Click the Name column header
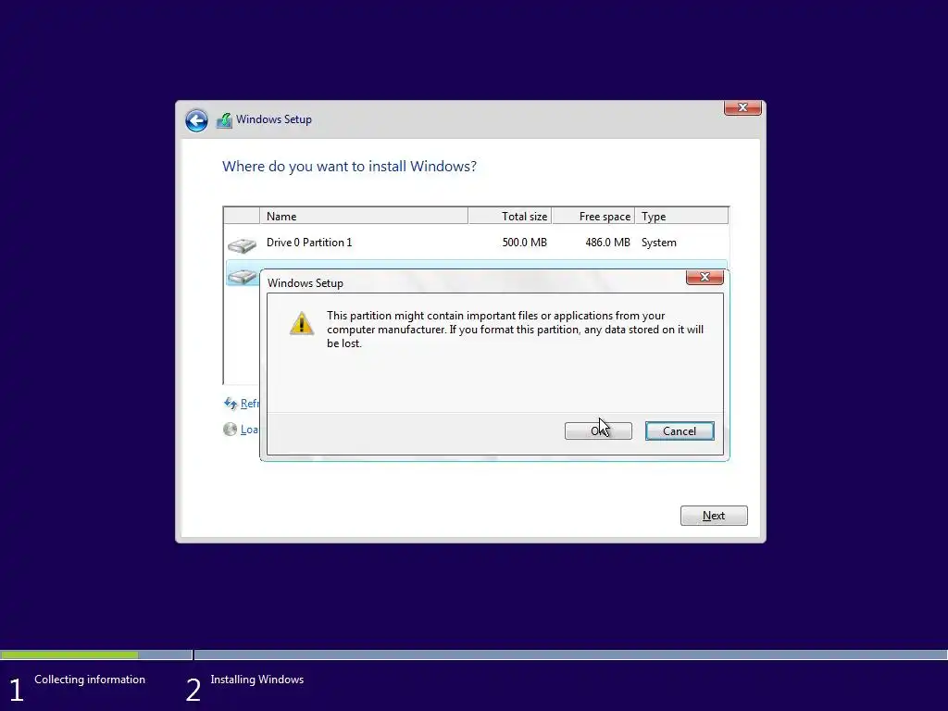 (x=363, y=216)
